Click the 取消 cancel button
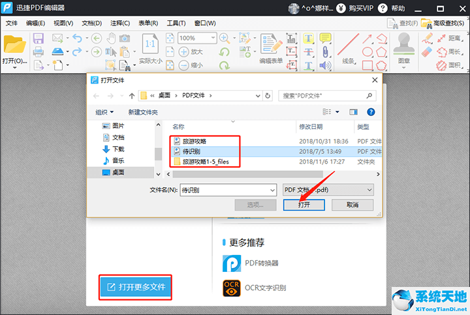470x315 pixels. click(352, 205)
